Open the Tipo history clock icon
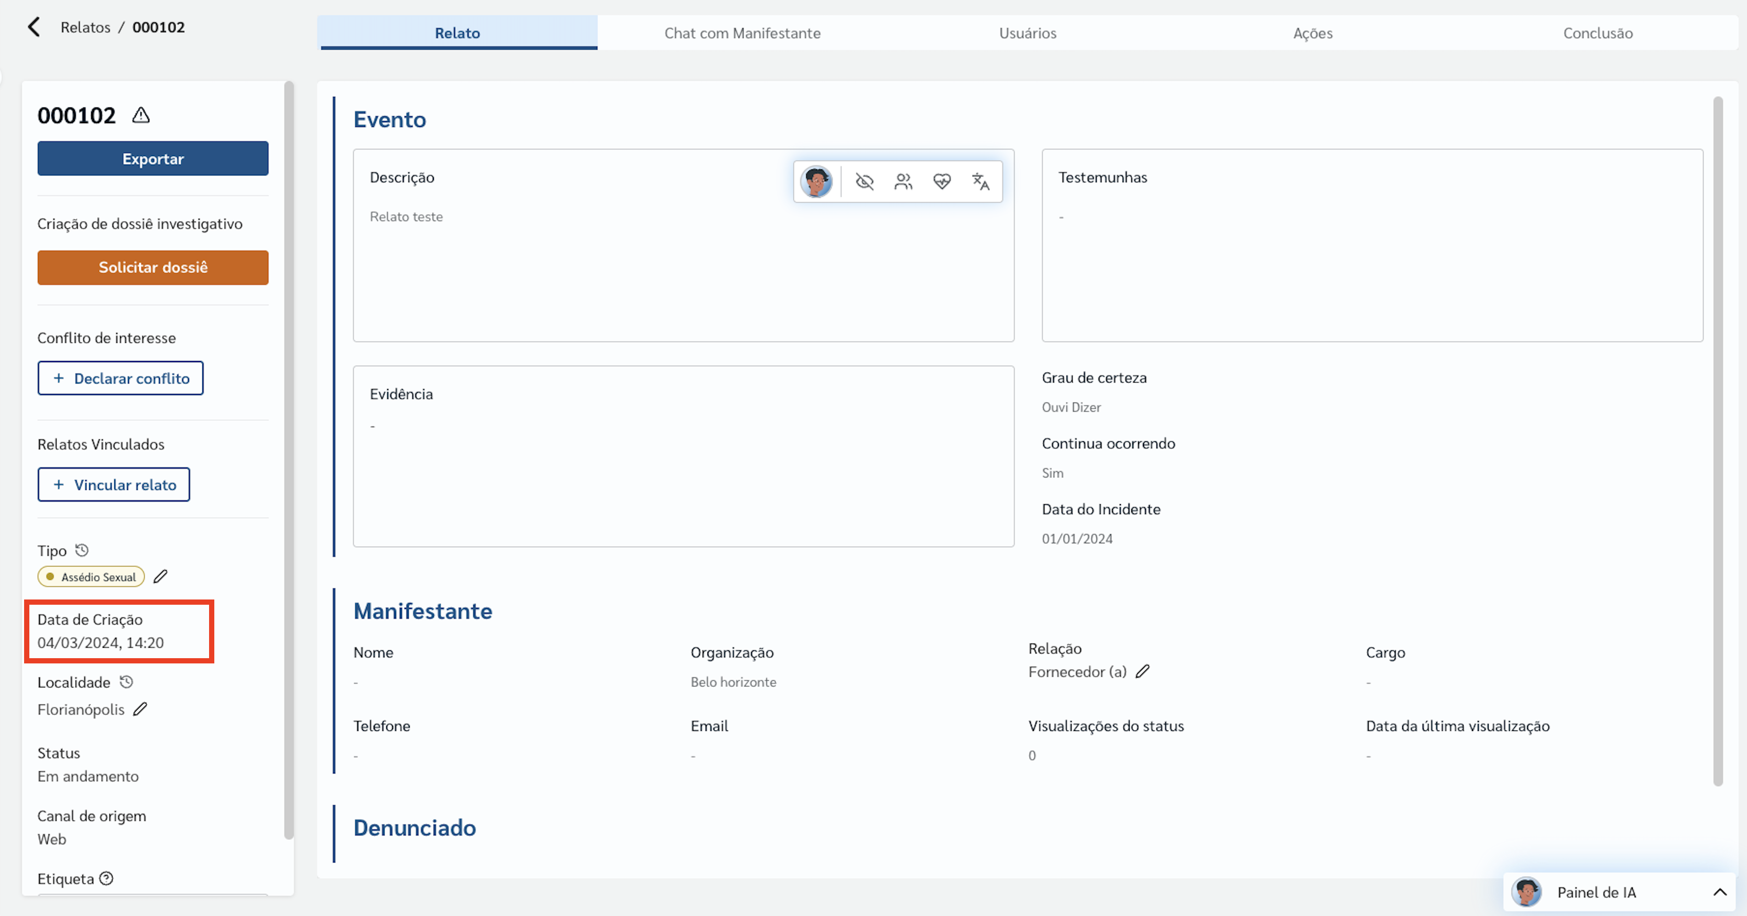This screenshot has height=916, width=1747. pyautogui.click(x=82, y=550)
